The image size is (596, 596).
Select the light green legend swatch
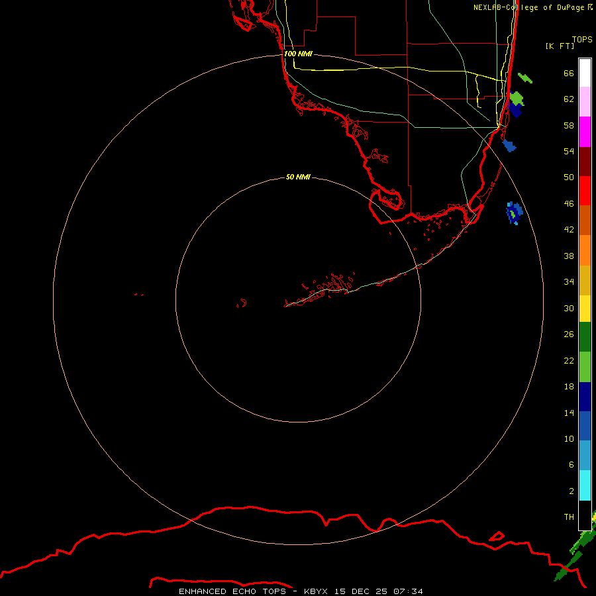(585, 367)
